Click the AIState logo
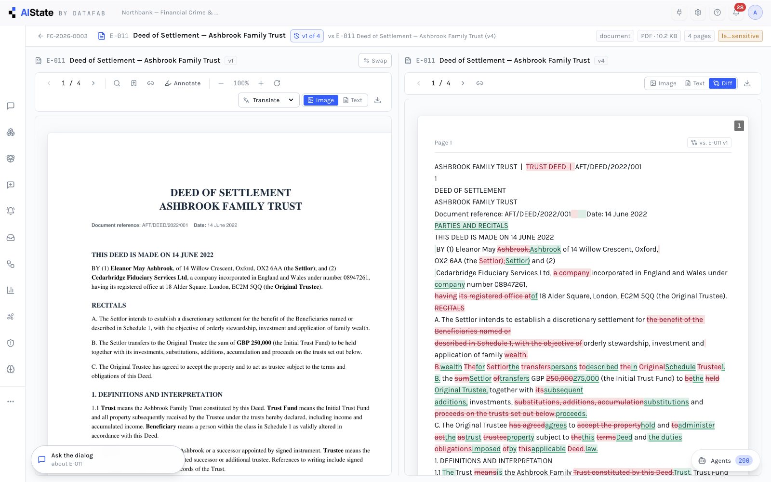Image resolution: width=771 pixels, height=482 pixels. pyautogui.click(x=31, y=13)
